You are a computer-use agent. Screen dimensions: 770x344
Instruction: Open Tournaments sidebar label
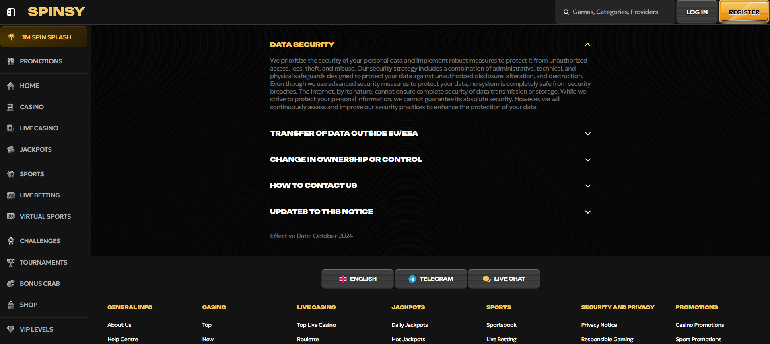click(43, 263)
